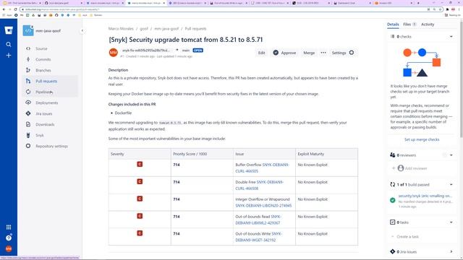Collapse the sidebar with chevron button
The height and width of the screenshot is (260, 463).
coord(82,30)
